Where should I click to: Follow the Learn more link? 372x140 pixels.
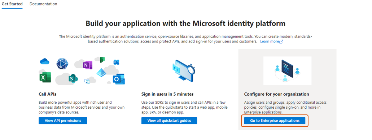point(270,41)
